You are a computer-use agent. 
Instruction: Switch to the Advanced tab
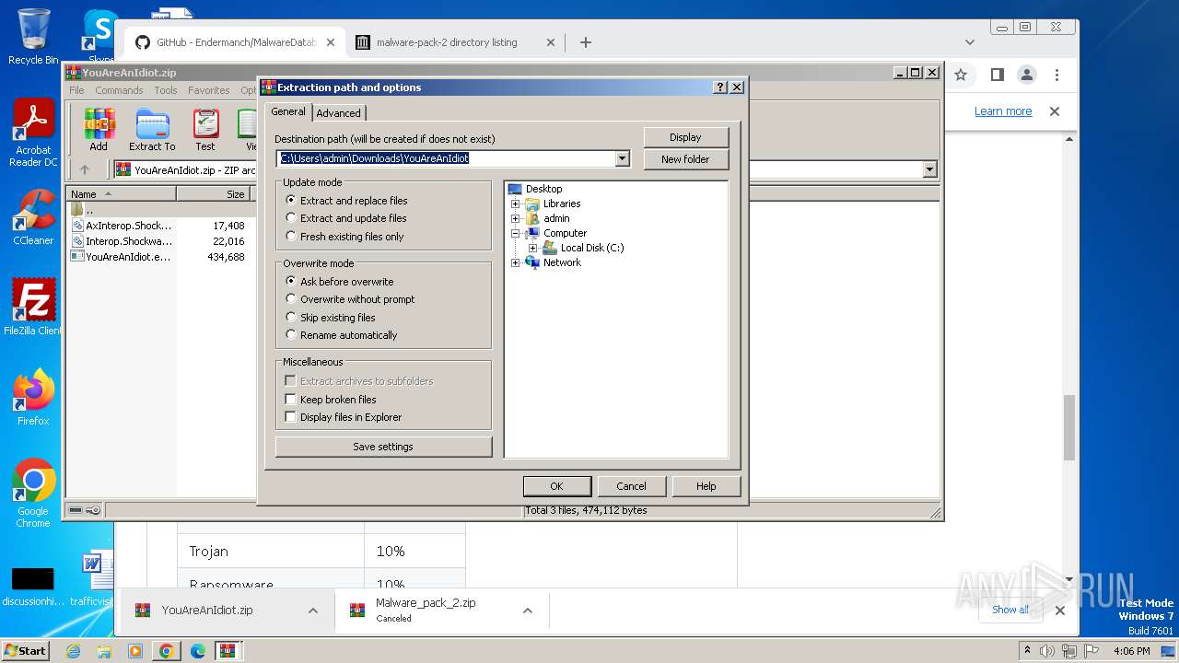point(339,113)
